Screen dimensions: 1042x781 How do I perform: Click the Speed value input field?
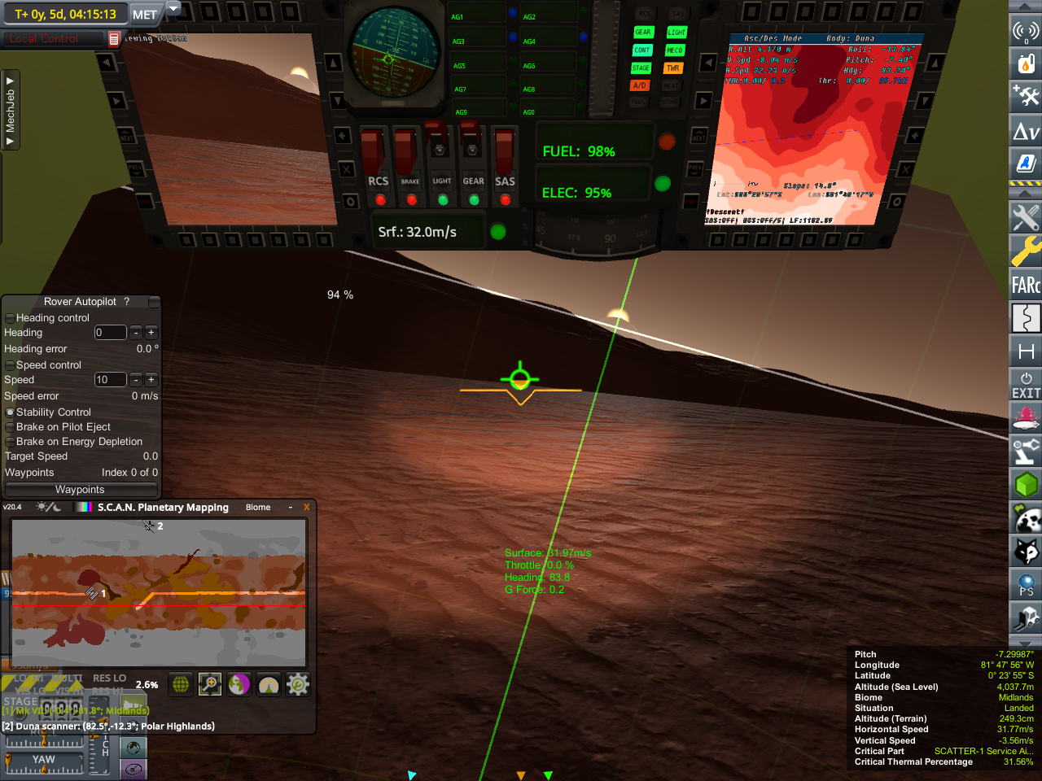coord(111,380)
